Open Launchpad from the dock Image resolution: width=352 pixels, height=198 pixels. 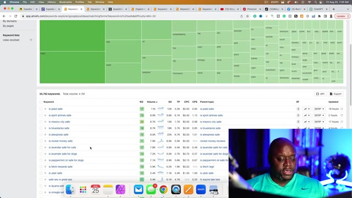click(x=83, y=189)
